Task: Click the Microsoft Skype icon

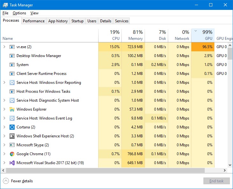Action: pyautogui.click(x=12, y=145)
